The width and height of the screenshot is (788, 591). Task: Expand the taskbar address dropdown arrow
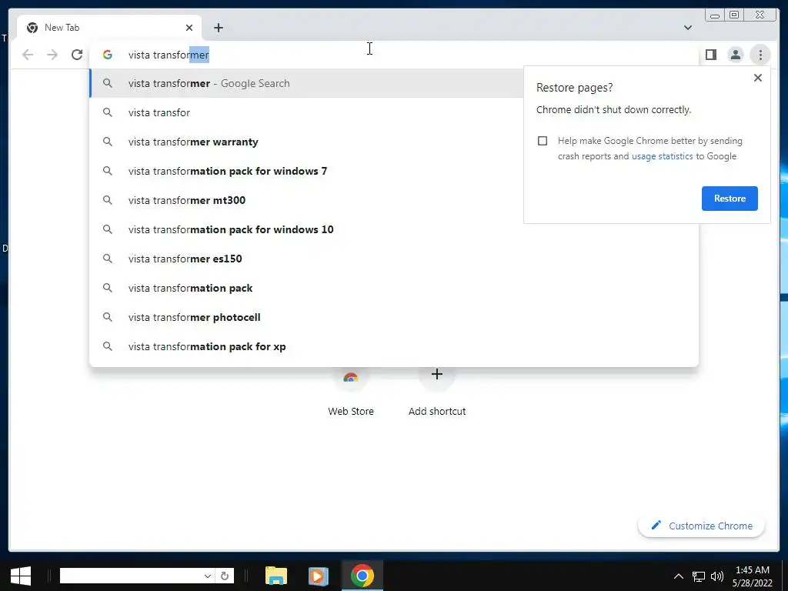[207, 576]
